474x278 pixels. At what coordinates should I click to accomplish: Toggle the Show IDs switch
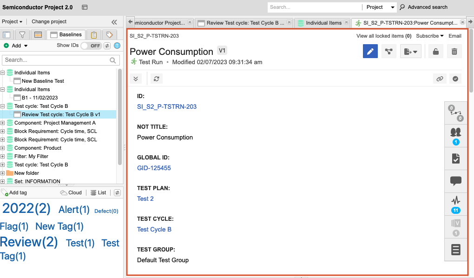click(91, 46)
